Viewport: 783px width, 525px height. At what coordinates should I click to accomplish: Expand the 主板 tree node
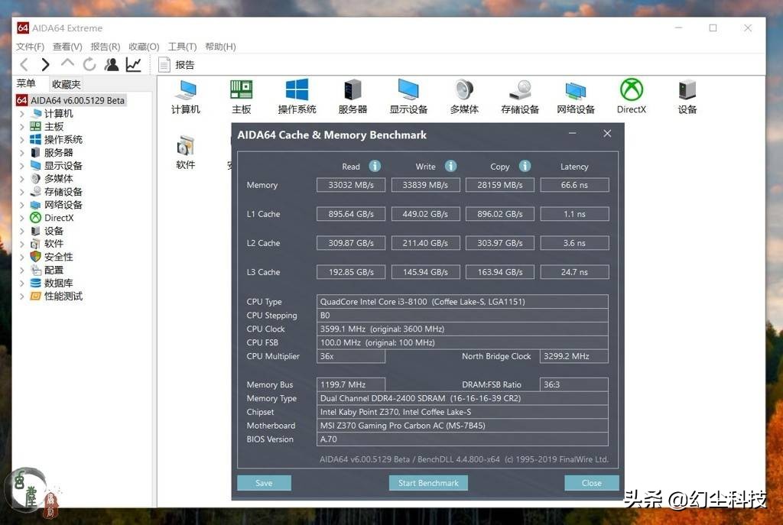[21, 127]
